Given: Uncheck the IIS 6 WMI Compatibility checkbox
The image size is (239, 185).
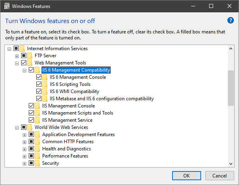Looking at the screenshot, I should (x=39, y=92).
